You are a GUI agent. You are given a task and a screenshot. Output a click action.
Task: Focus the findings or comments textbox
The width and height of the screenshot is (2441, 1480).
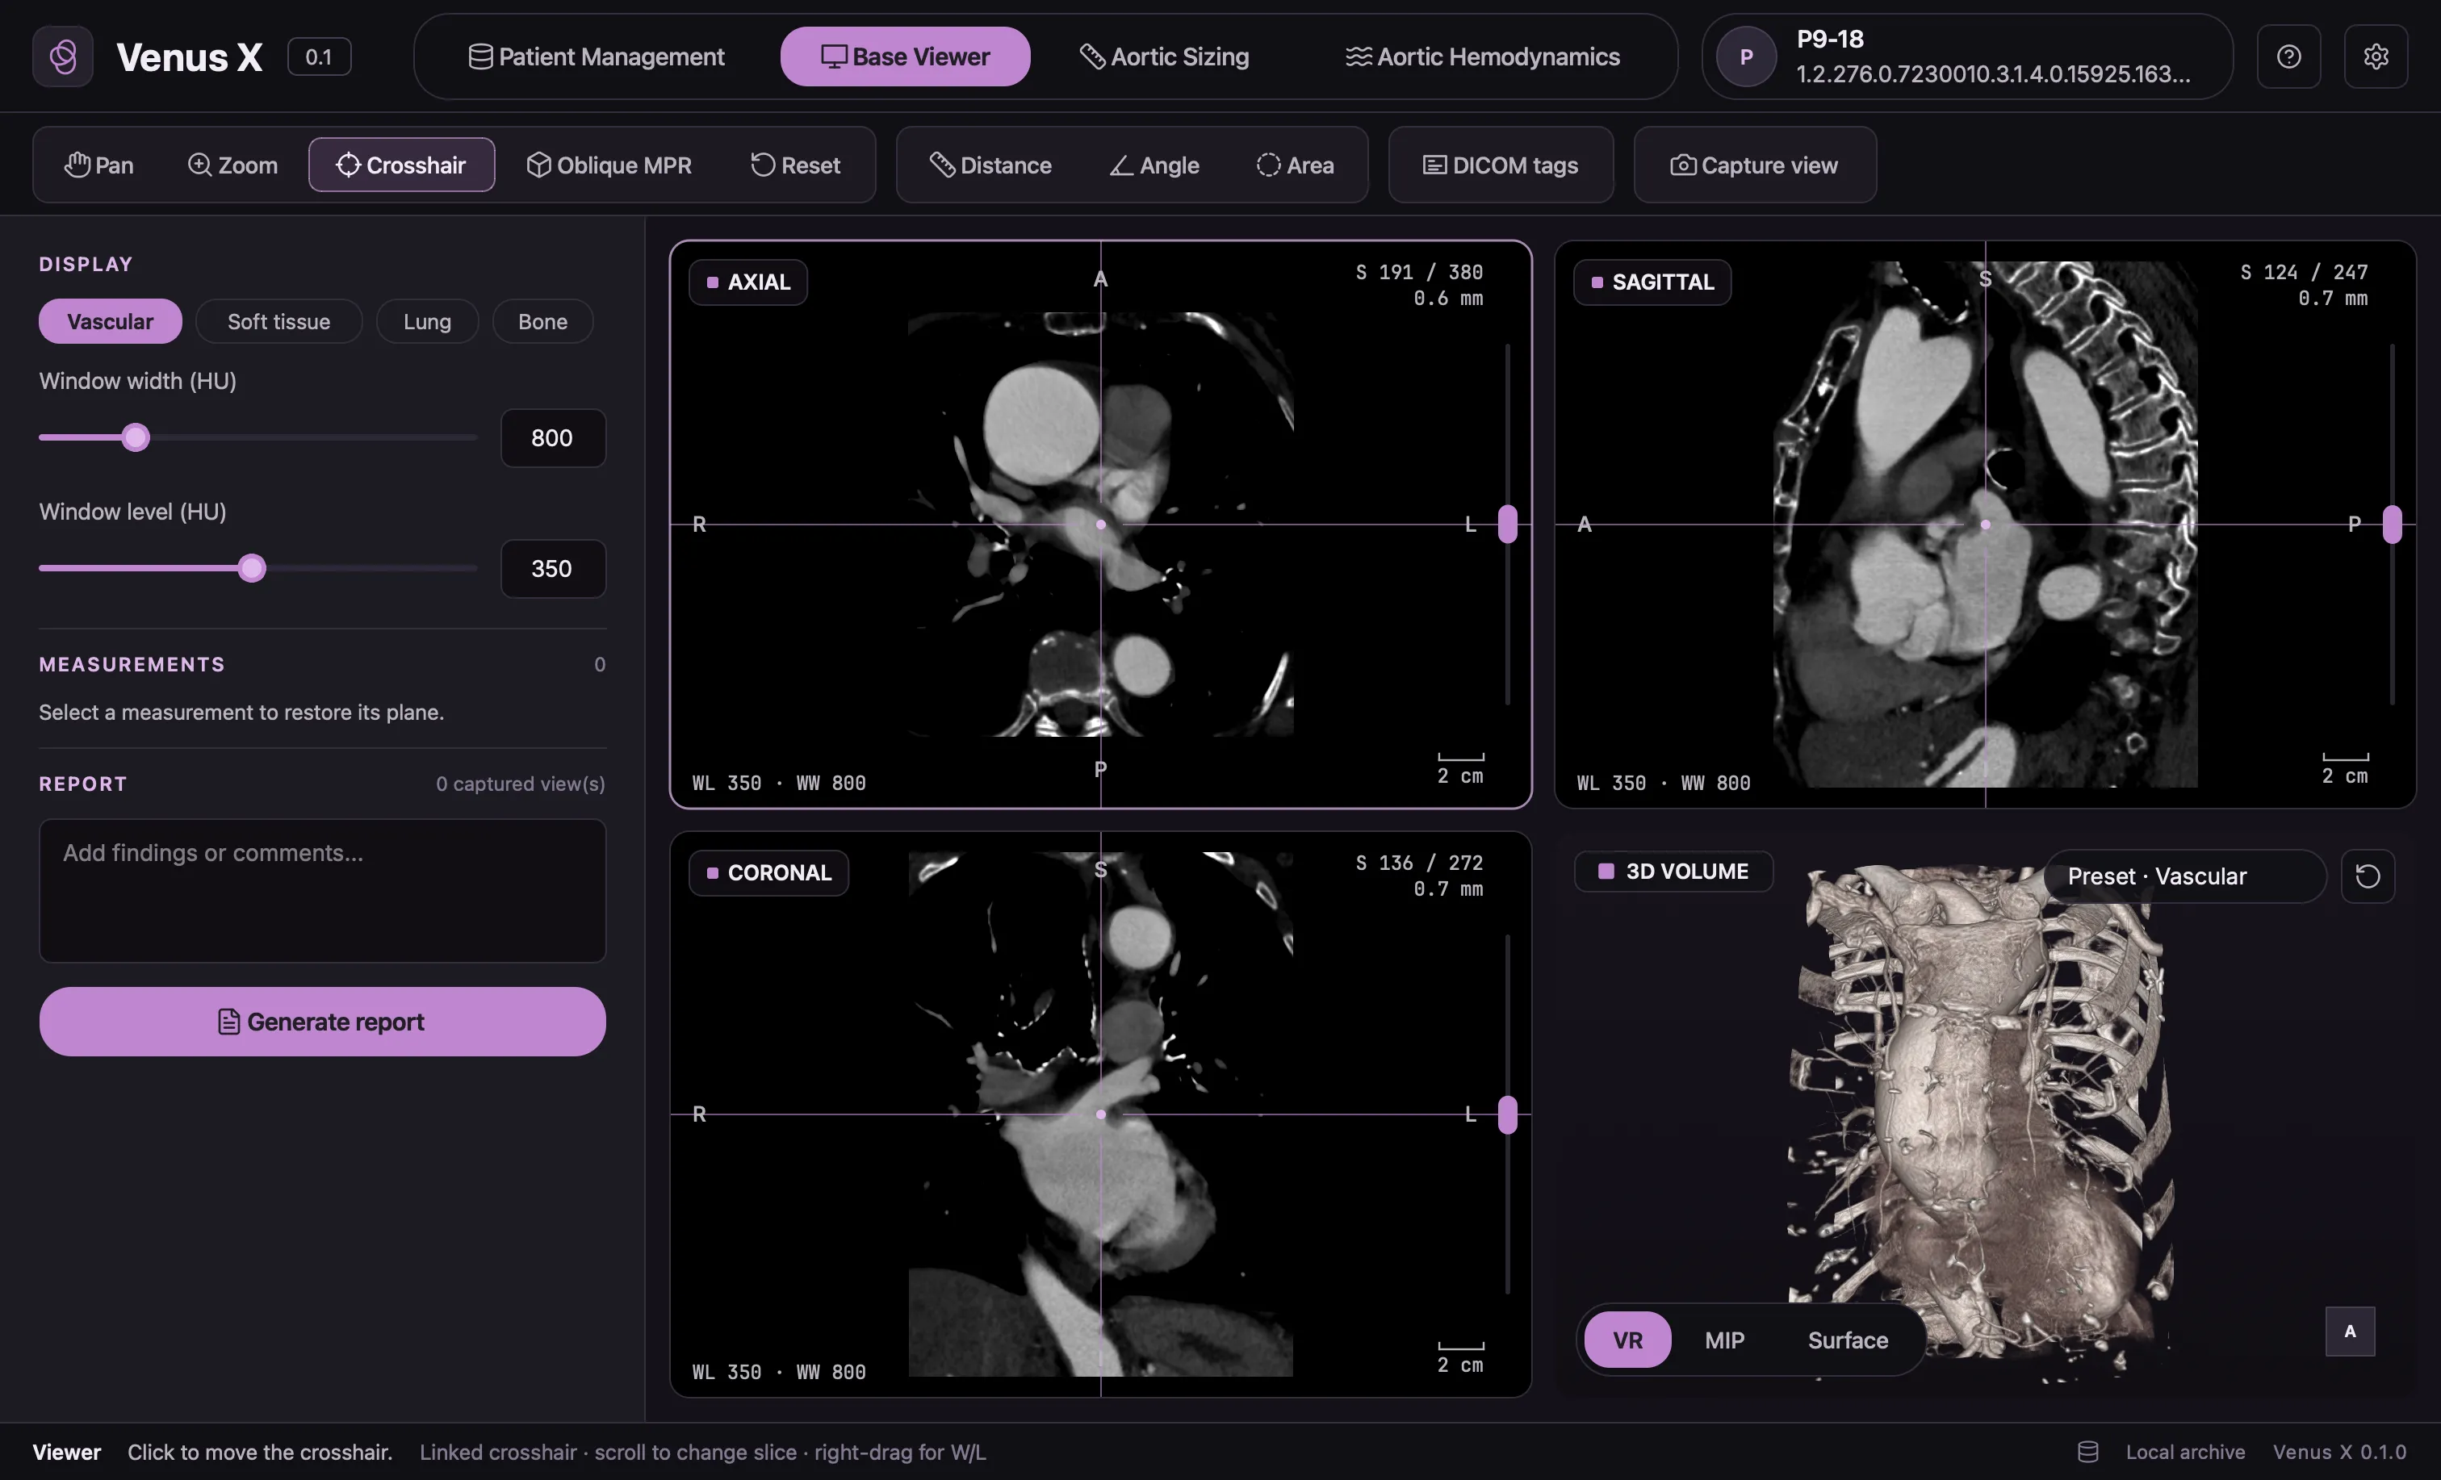[x=322, y=889]
